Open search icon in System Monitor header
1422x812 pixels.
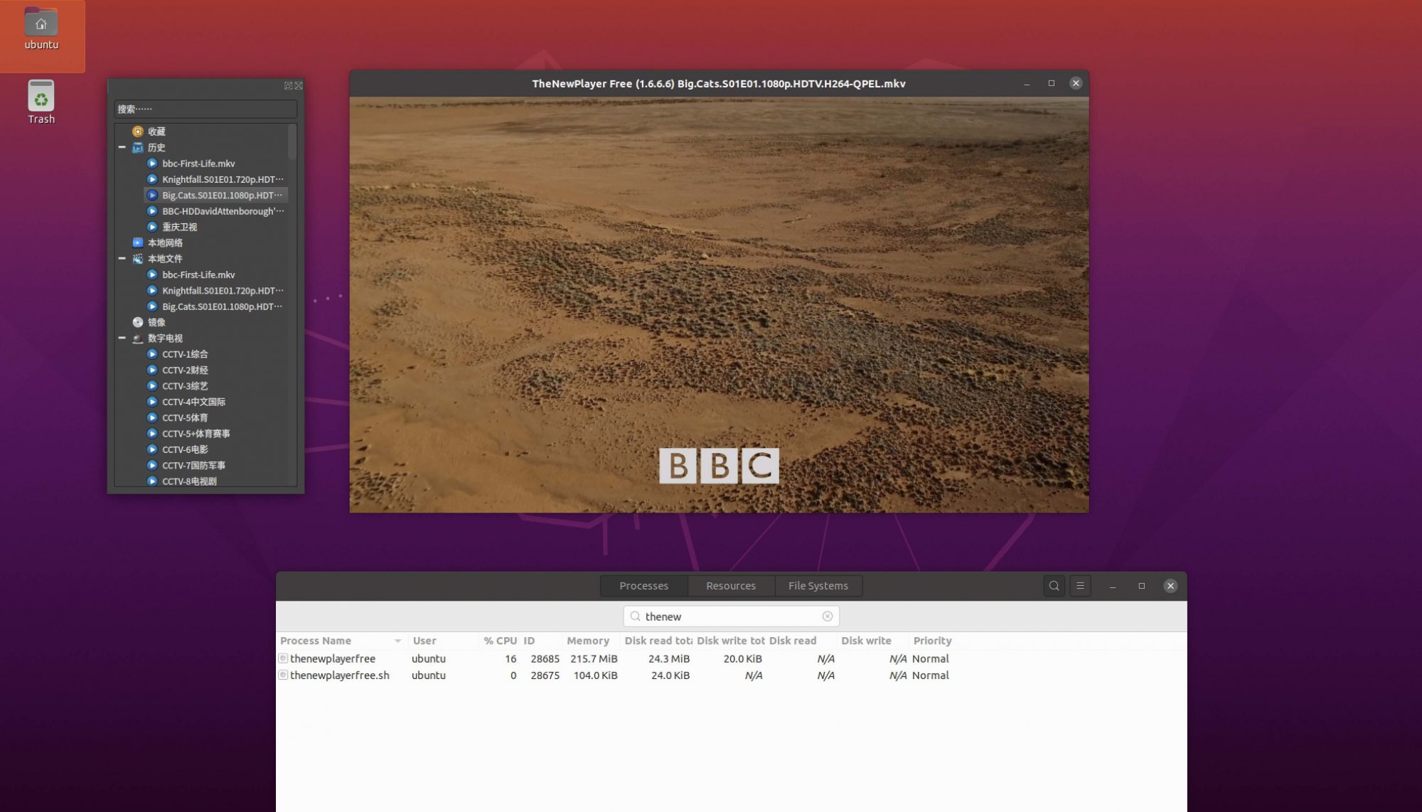pos(1054,586)
